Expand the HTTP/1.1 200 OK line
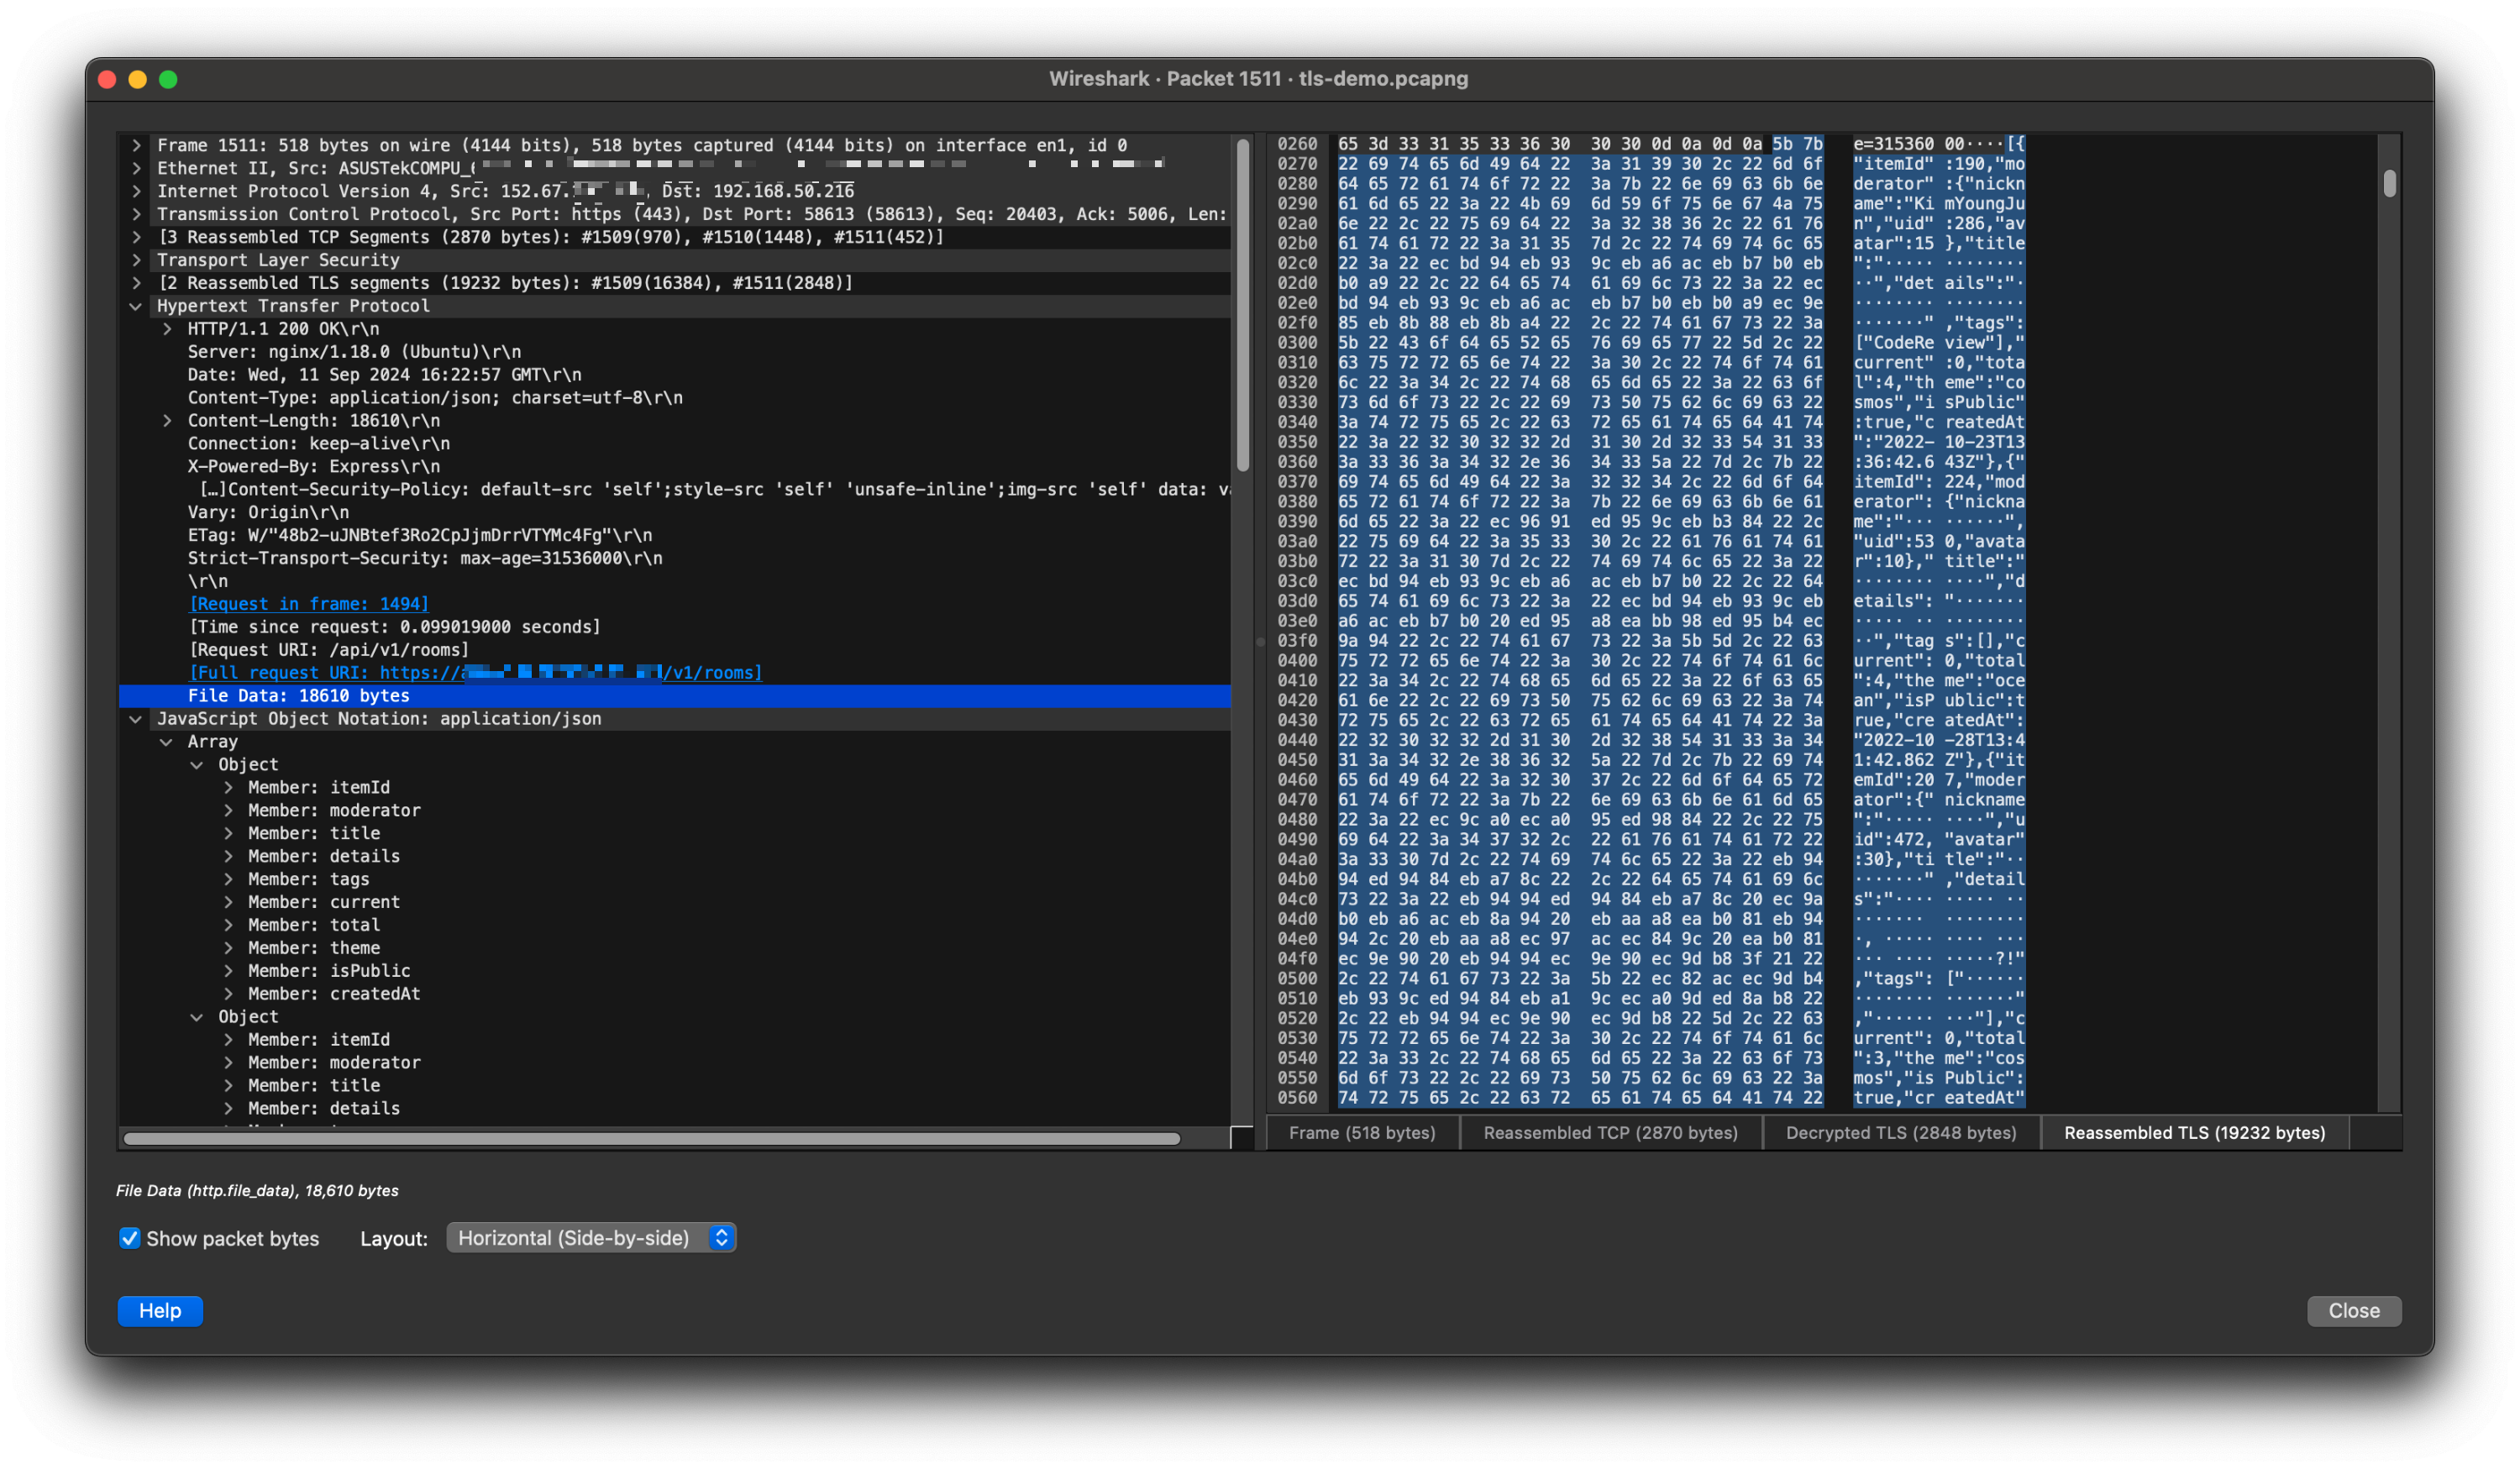Screen dimensions: 2520x1469 pos(167,329)
